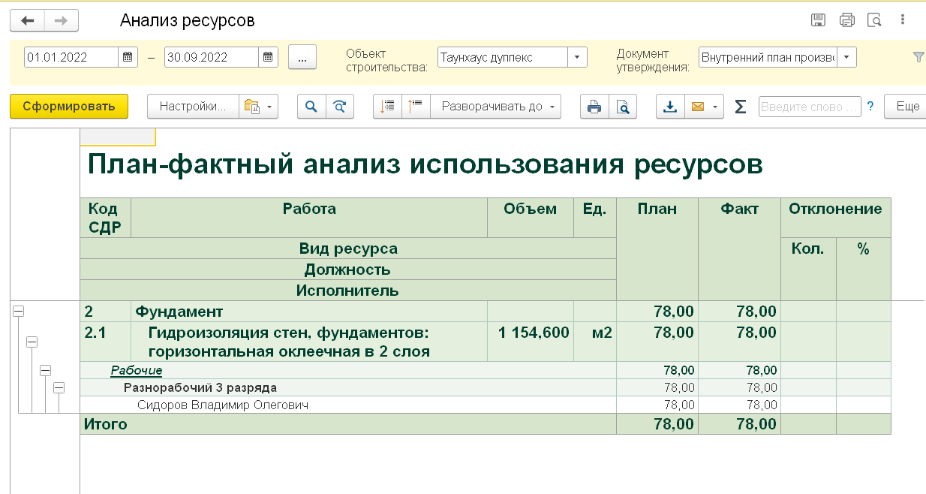
Task: Open print preview from the toolbar
Action: point(623,107)
